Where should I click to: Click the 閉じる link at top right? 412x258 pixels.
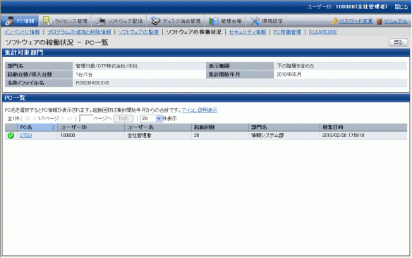point(401,7)
